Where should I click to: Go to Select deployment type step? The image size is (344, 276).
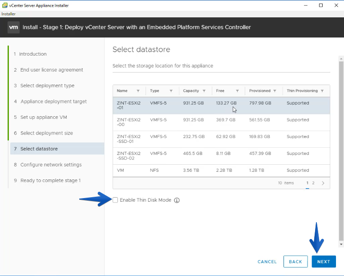point(44,85)
